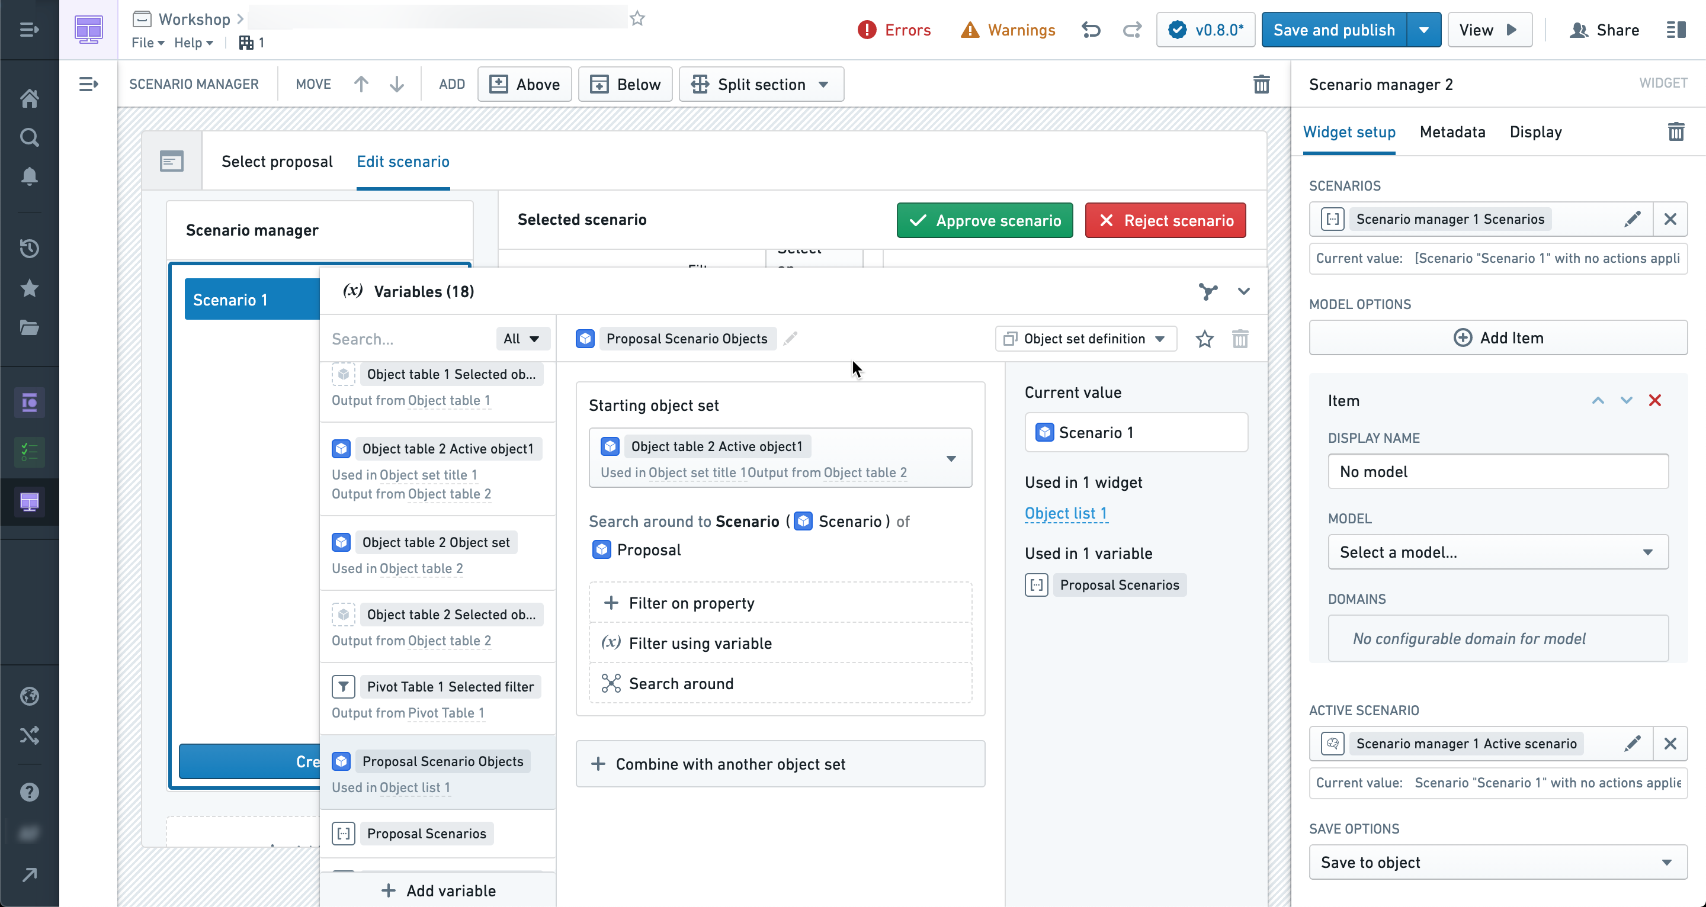
Task: Collapse the Variables panel chevron
Action: 1244,291
